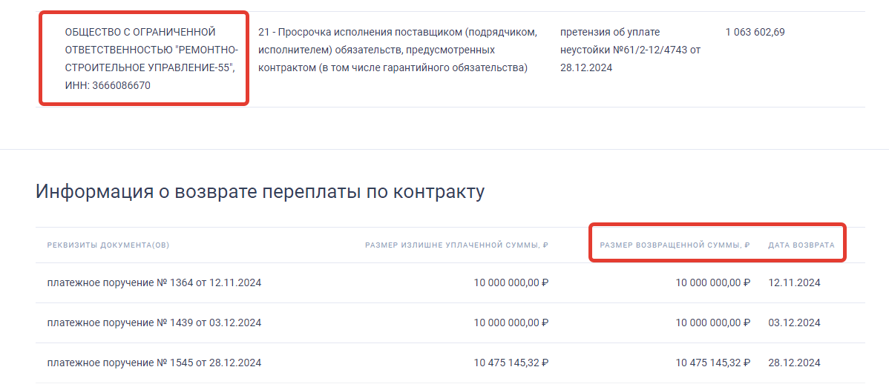Image resolution: width=889 pixels, height=387 pixels.
Task: Click the penalty amount 1 063 602,69
Action: click(755, 33)
